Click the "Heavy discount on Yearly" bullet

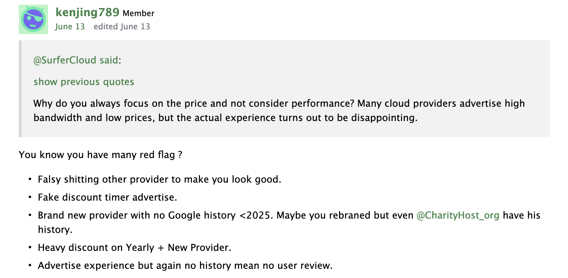[134, 248]
